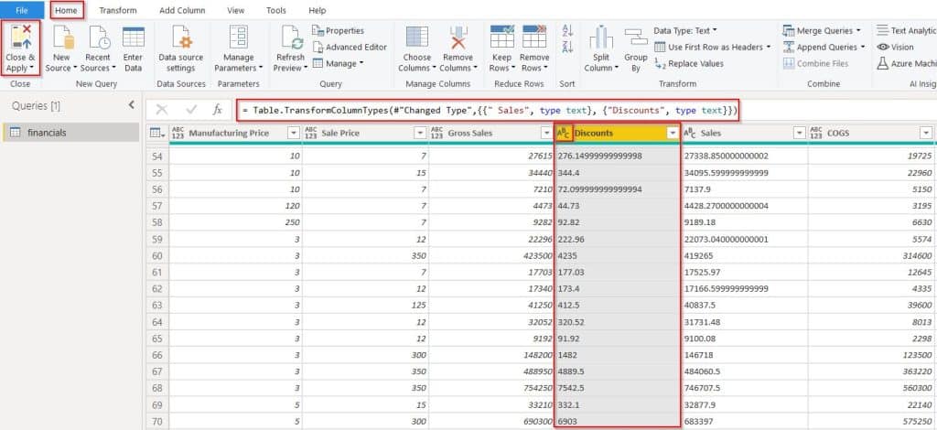Click Replace Values
The width and height of the screenshot is (937, 430).
(x=689, y=63)
